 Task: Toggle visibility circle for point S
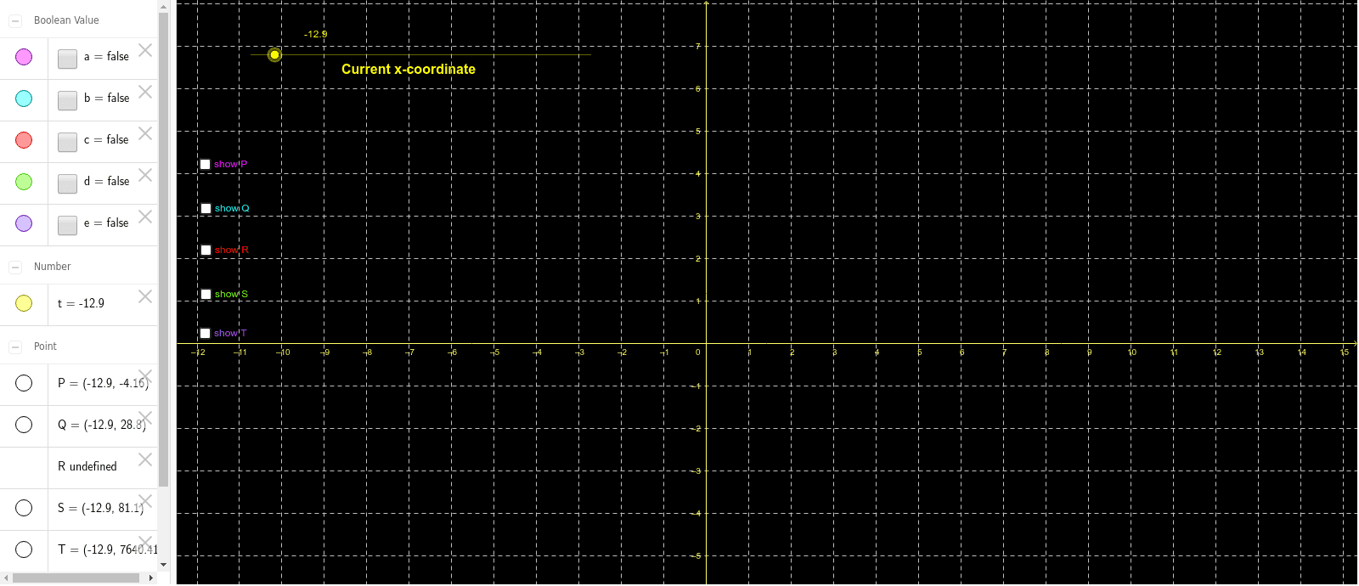(24, 508)
